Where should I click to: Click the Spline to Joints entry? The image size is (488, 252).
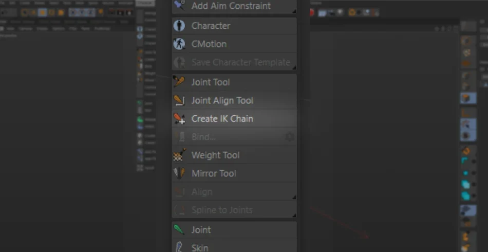pos(234,210)
